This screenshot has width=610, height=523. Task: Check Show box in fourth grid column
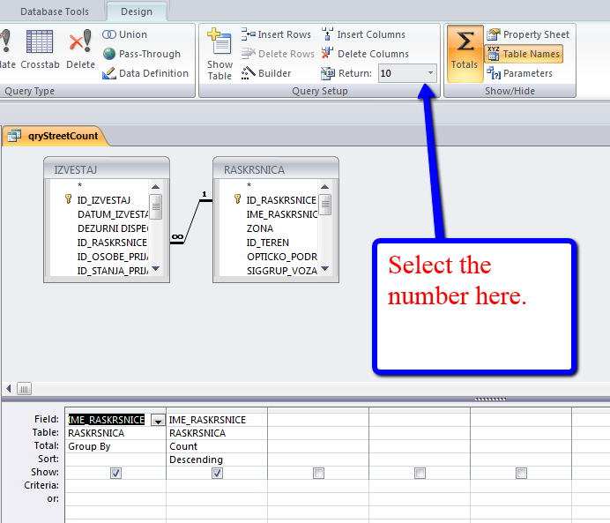pos(420,473)
